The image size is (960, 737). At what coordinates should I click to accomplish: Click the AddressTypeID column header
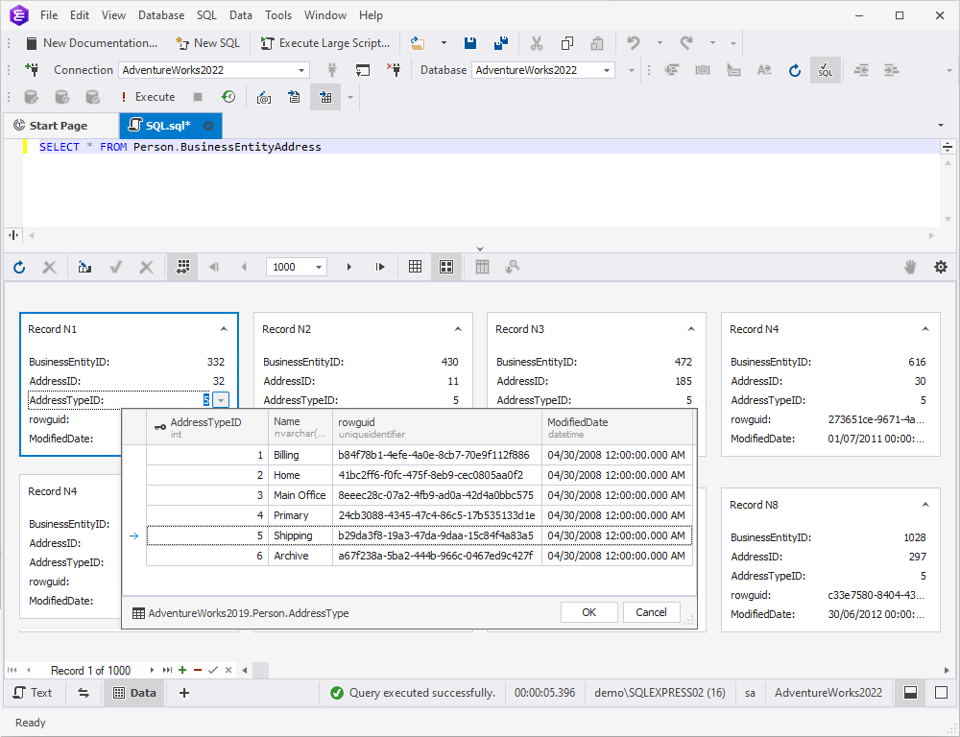click(207, 427)
